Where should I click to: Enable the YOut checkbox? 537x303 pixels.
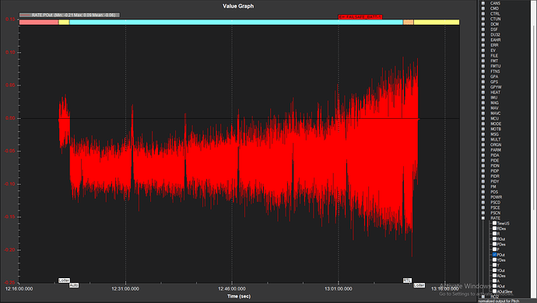pyautogui.click(x=494, y=270)
